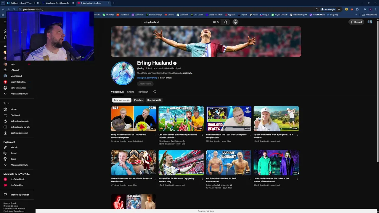379x213 pixels.
Task: Open All Bookmarks folder
Action: [x=369, y=15]
